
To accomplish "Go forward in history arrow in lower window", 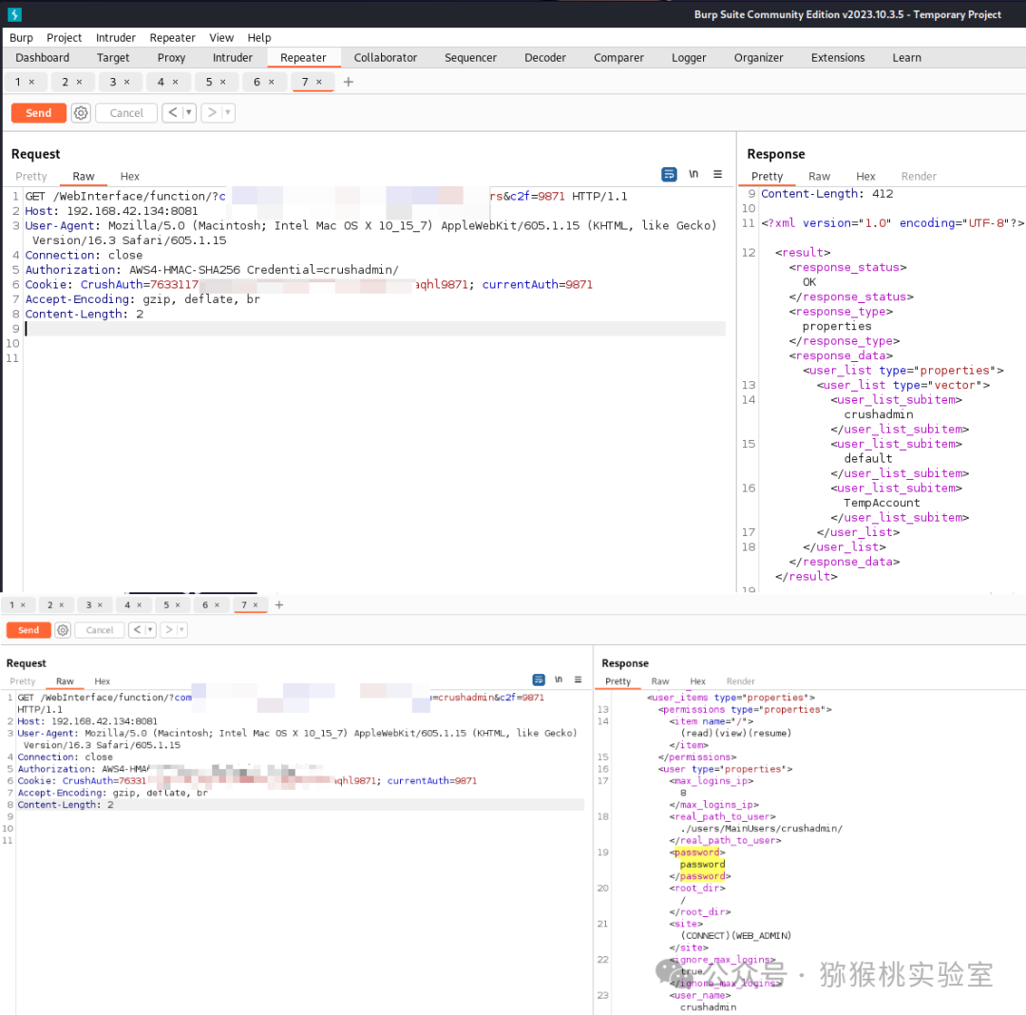I will click(169, 629).
